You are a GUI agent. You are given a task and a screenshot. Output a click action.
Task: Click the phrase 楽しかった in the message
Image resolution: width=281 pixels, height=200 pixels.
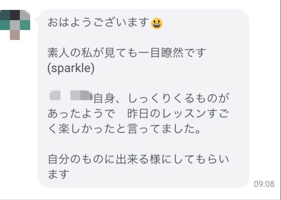tap(89, 129)
